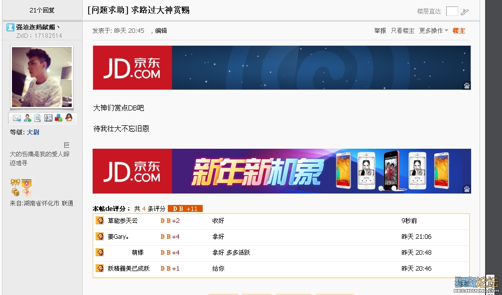
Task: Add poster as friend via person-plus icon
Action: click(x=27, y=118)
